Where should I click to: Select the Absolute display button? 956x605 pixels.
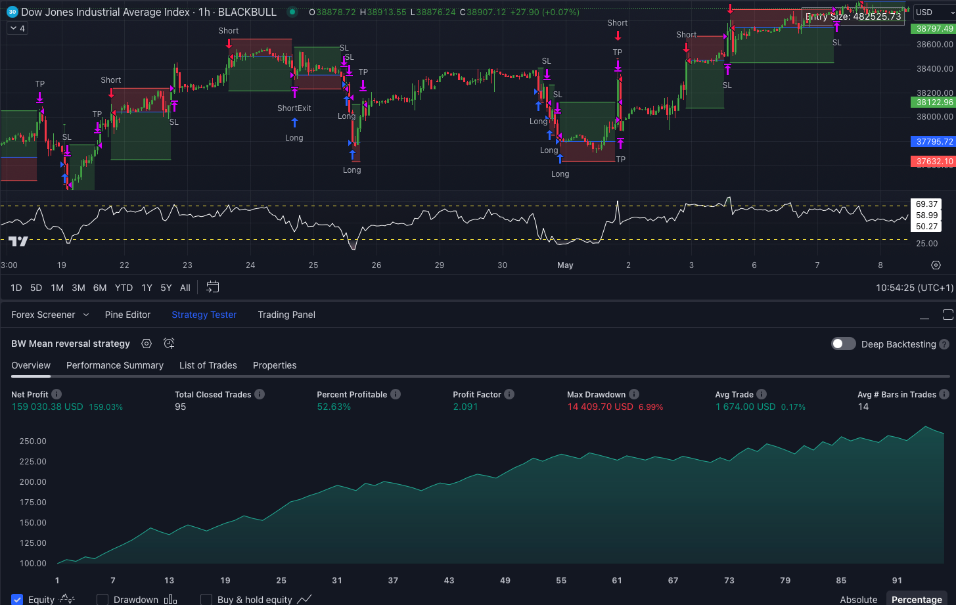pyautogui.click(x=858, y=599)
